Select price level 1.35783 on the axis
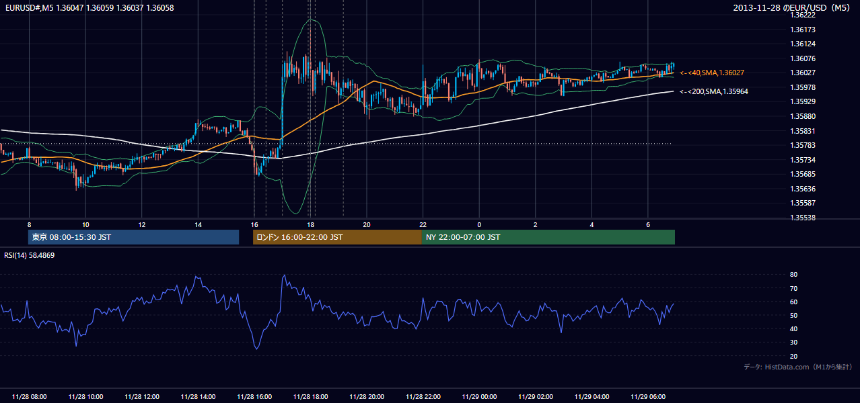Screen dimensions: 860x403 coord(803,145)
